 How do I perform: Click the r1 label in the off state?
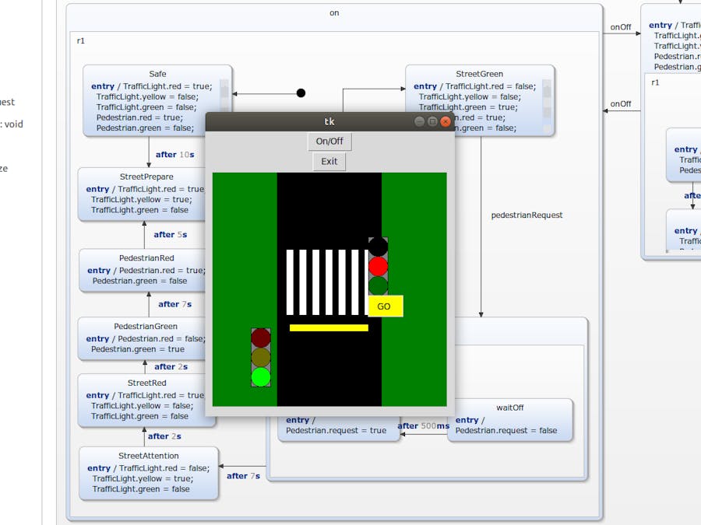click(x=655, y=82)
